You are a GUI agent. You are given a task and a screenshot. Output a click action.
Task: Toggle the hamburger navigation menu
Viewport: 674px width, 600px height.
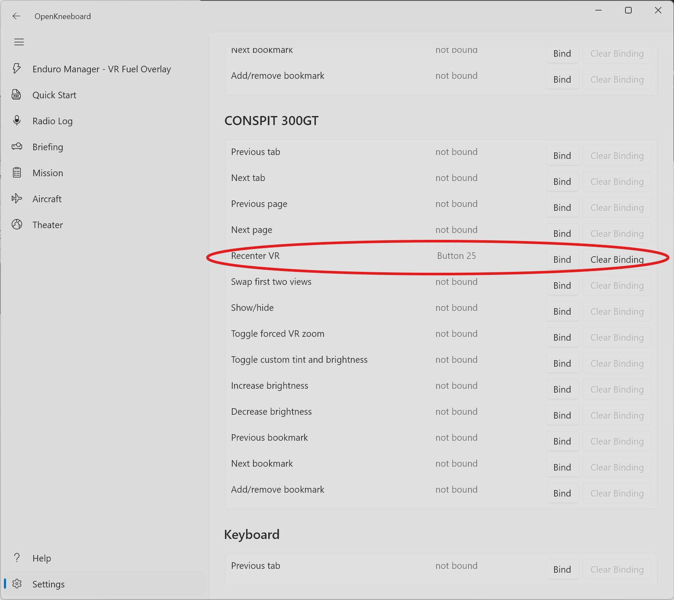pos(19,42)
